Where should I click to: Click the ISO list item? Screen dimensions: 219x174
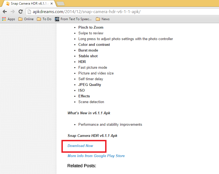coord(81,91)
